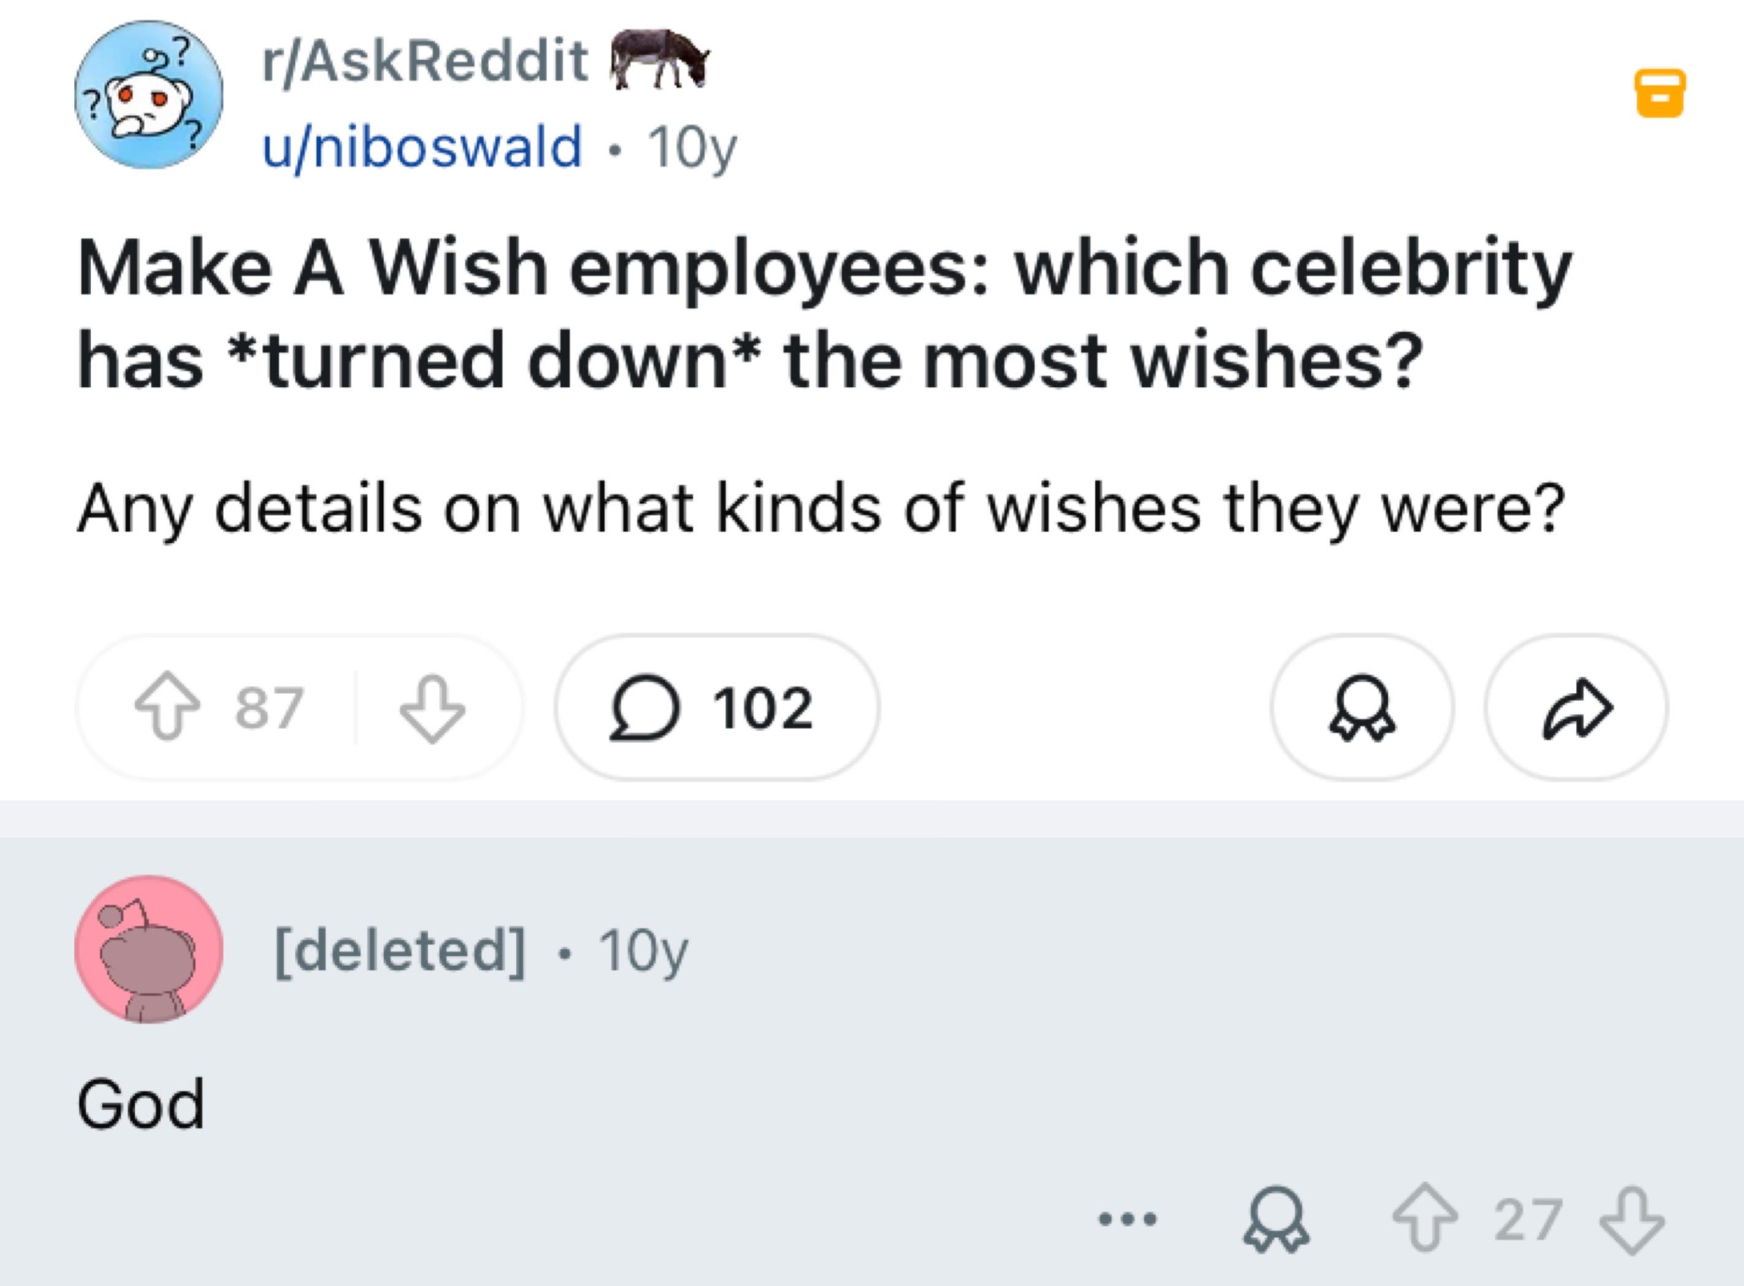The image size is (1744, 1286).
Task: Share the post using arrow icon
Action: point(1576,707)
